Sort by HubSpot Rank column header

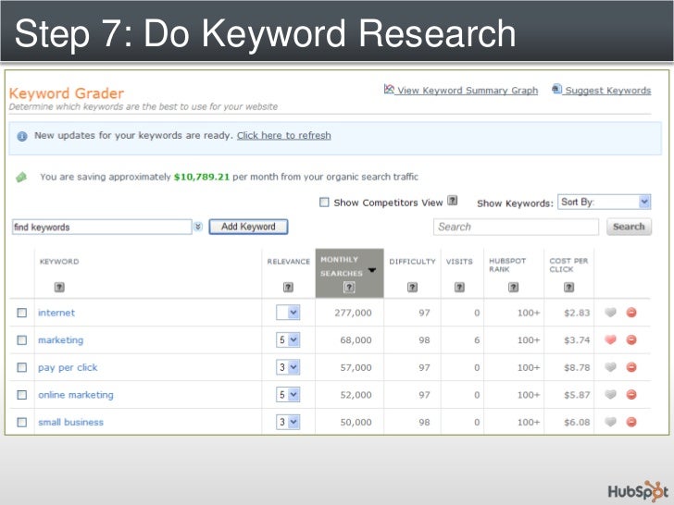coord(507,265)
